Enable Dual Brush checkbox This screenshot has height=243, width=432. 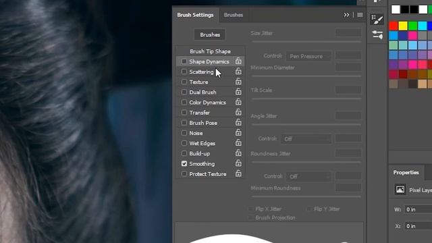pyautogui.click(x=184, y=92)
